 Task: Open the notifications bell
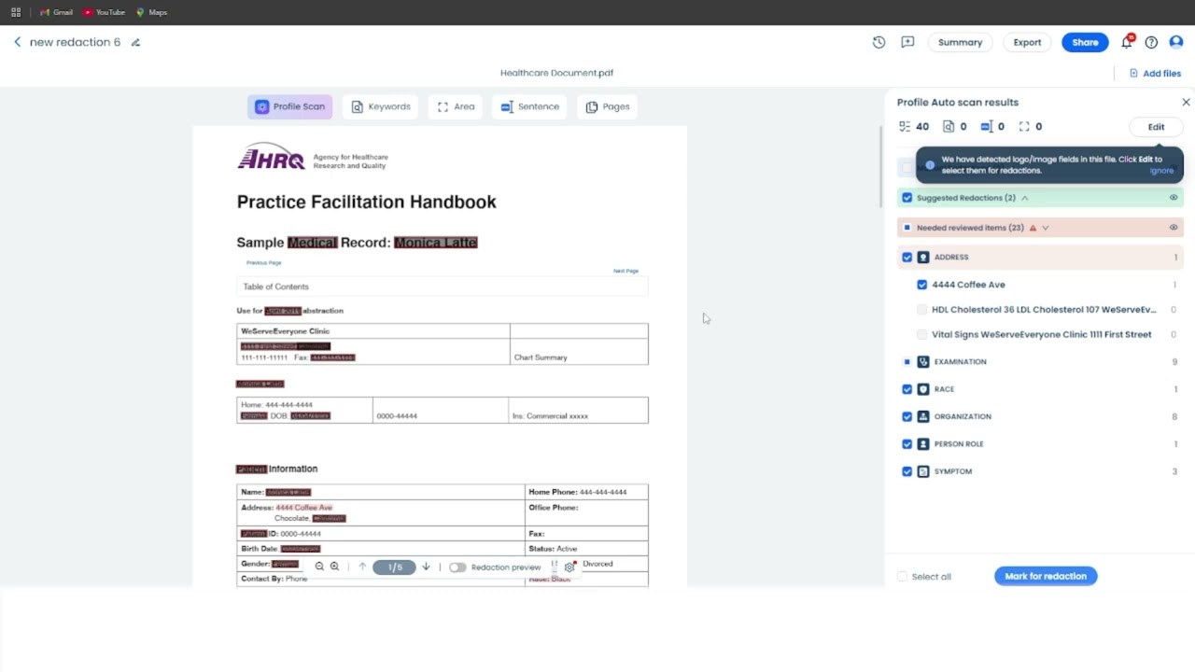point(1127,42)
